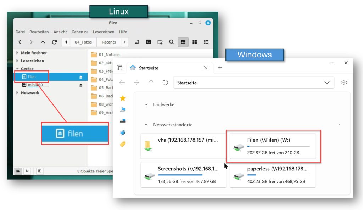Select the Startseite tab
363x210 pixels.
[x=163, y=68]
